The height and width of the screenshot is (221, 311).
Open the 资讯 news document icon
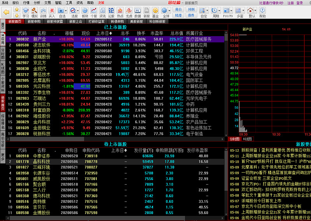[103, 12]
